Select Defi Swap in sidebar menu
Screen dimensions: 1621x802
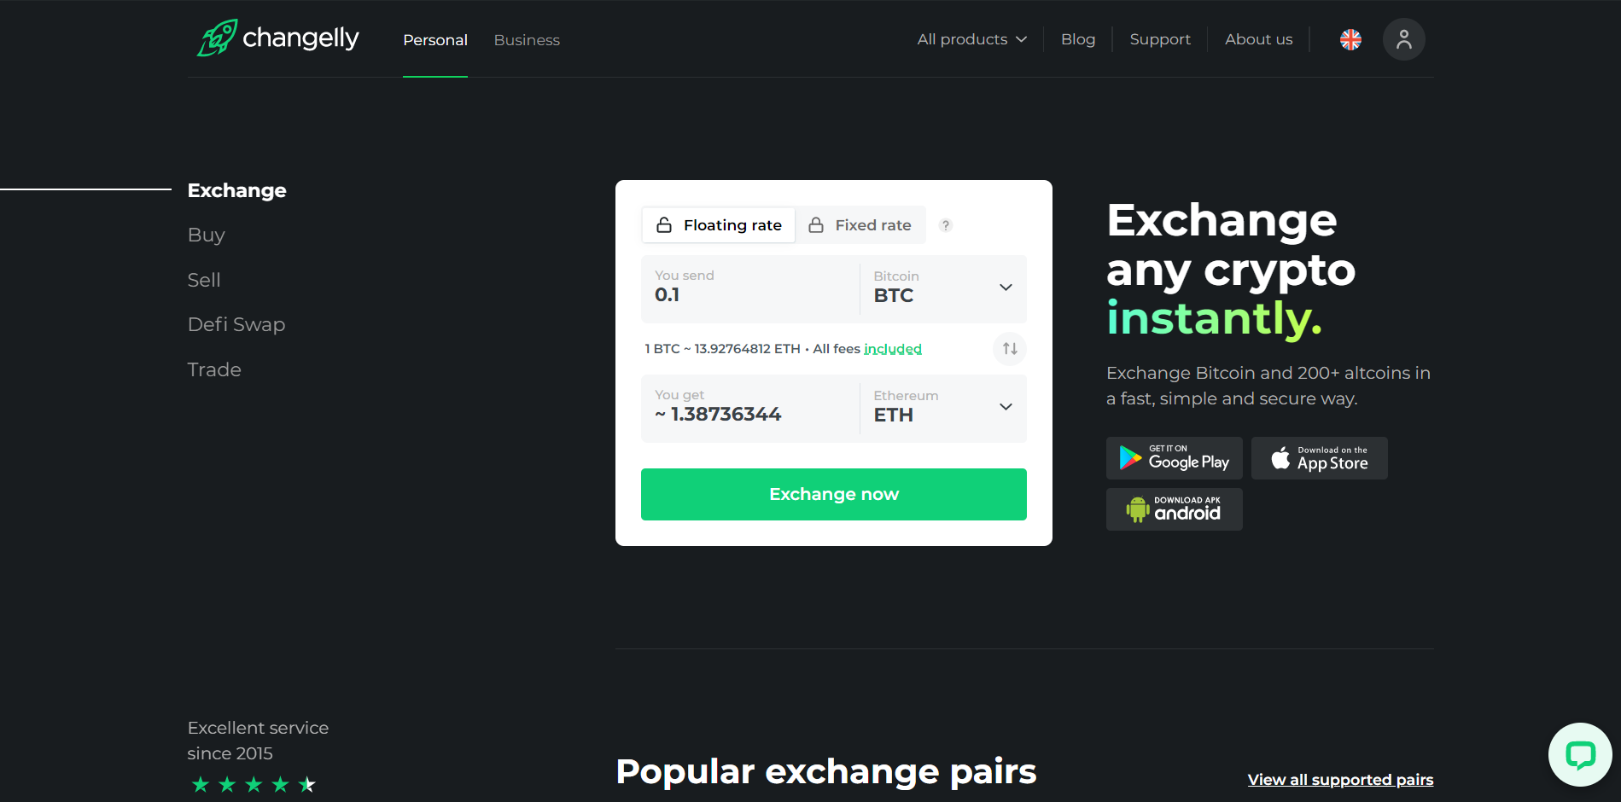[x=236, y=324]
